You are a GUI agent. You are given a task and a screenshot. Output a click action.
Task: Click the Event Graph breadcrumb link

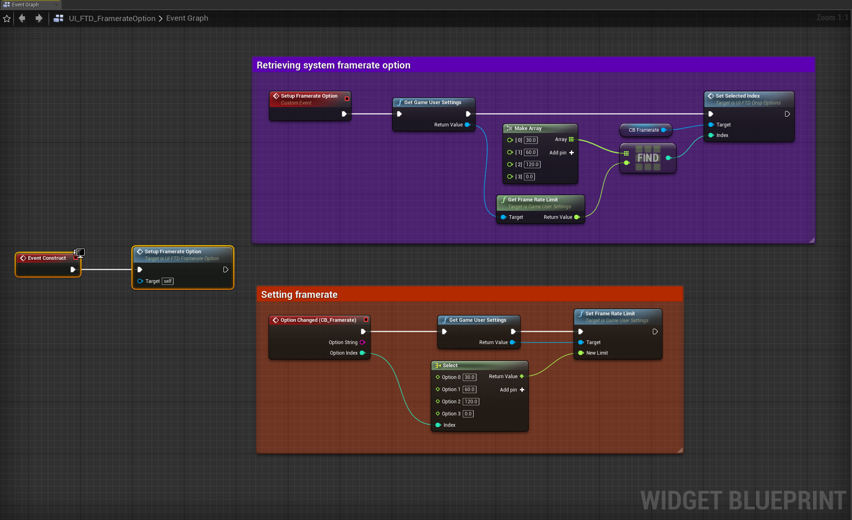[187, 18]
